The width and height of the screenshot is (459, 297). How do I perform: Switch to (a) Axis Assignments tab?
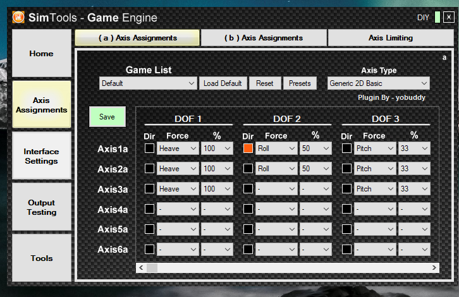(137, 38)
